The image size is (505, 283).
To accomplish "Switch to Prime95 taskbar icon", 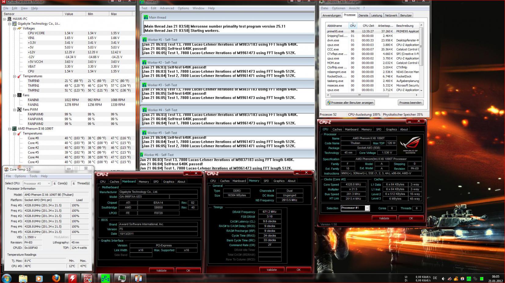I will [105, 278].
